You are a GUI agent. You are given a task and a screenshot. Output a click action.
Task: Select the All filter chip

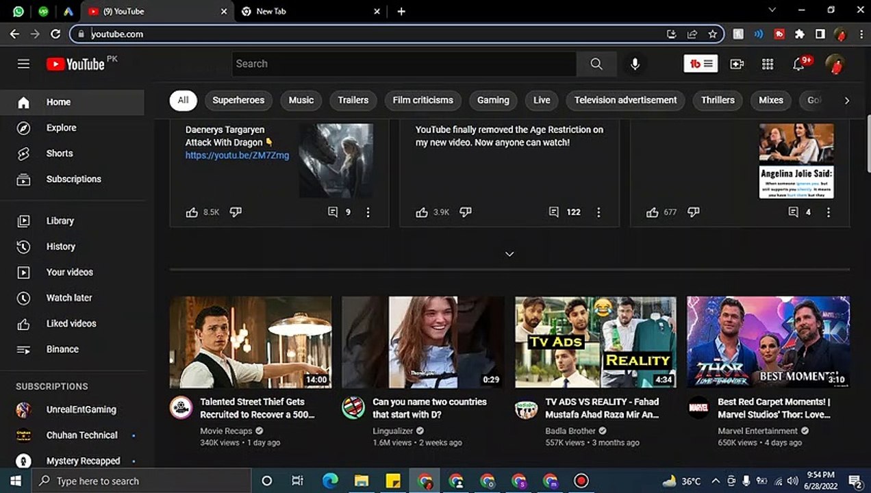point(183,100)
